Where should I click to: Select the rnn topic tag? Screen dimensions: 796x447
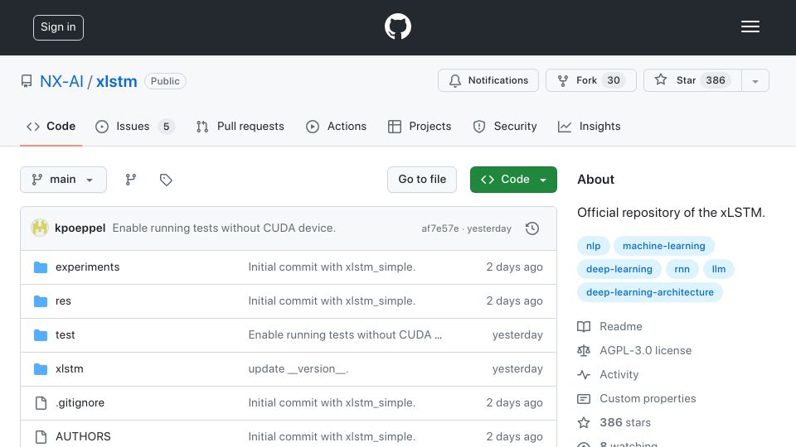pyautogui.click(x=682, y=269)
